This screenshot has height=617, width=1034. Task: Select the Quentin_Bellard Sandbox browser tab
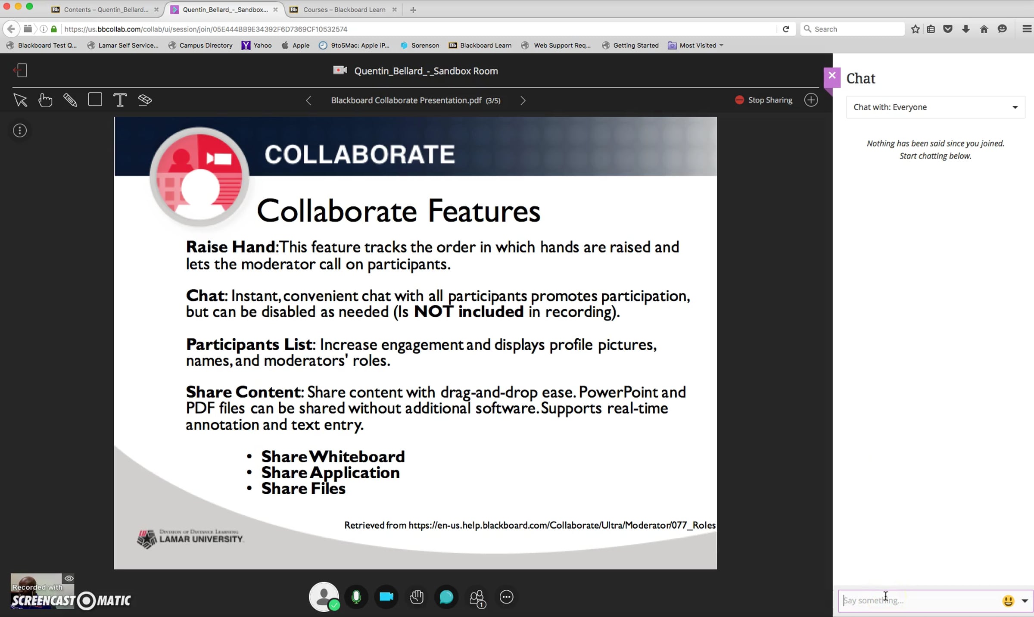(x=225, y=9)
